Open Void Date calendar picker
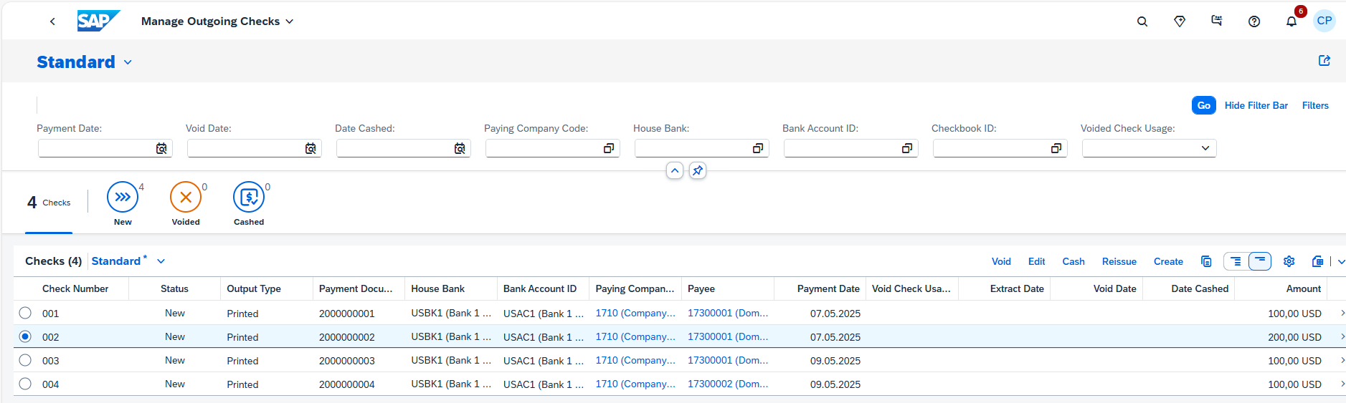 pyautogui.click(x=311, y=148)
